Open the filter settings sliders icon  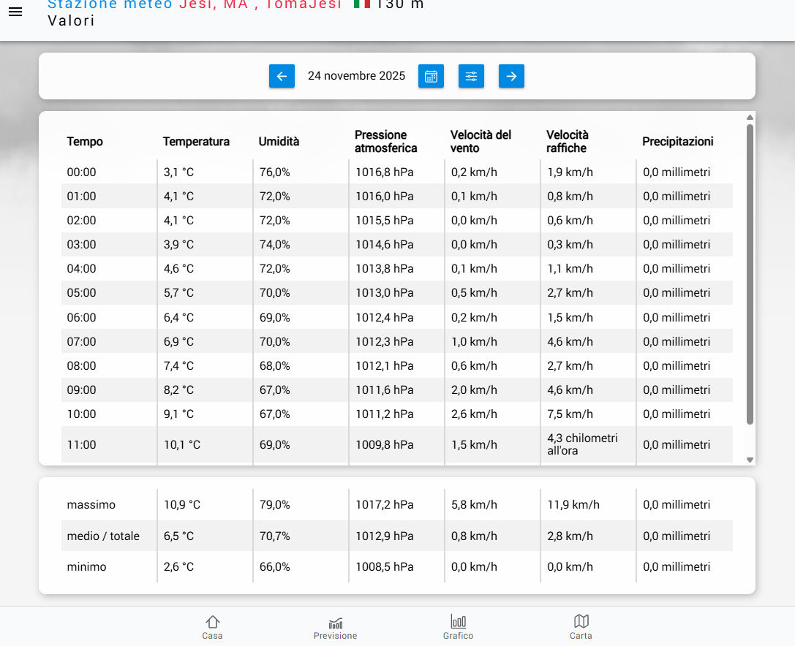471,76
